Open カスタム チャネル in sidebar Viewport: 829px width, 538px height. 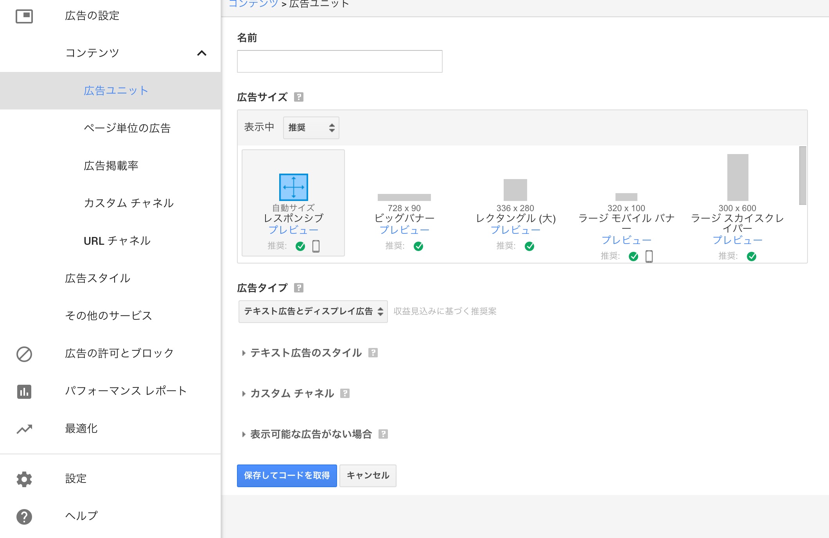(129, 203)
